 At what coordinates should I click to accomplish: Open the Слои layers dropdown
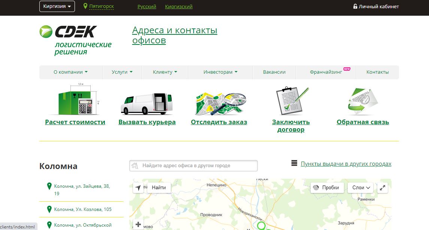(361, 188)
